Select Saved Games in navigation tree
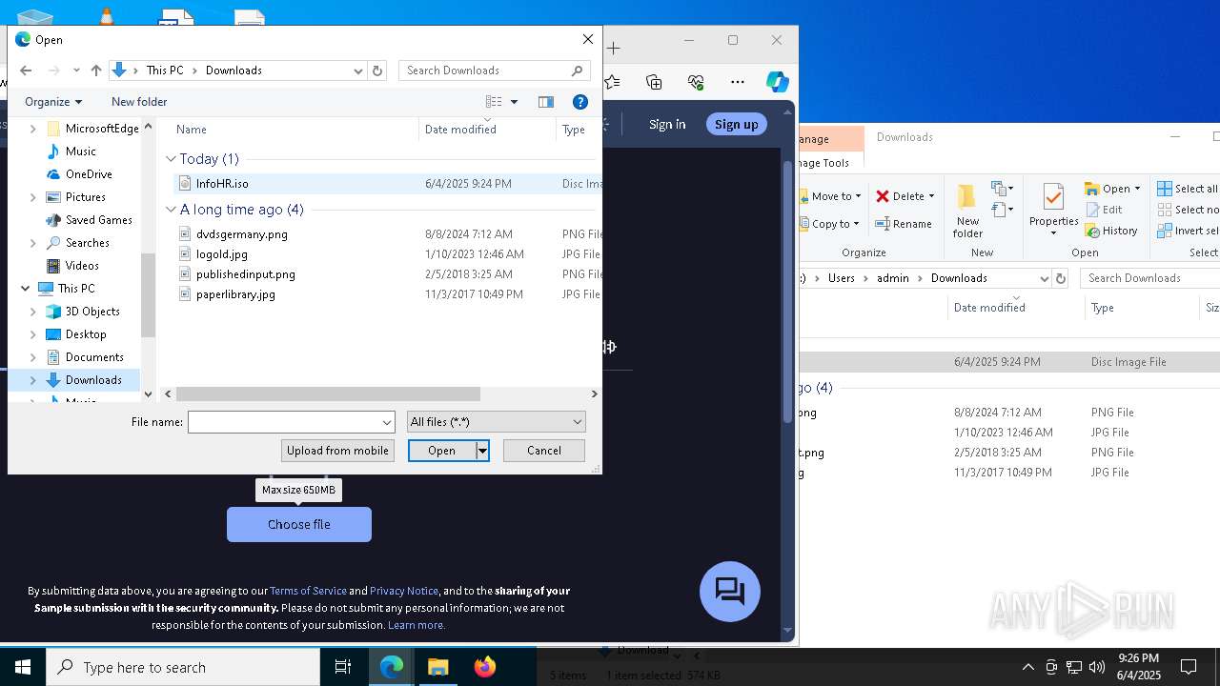Image resolution: width=1220 pixels, height=686 pixels. tap(99, 220)
